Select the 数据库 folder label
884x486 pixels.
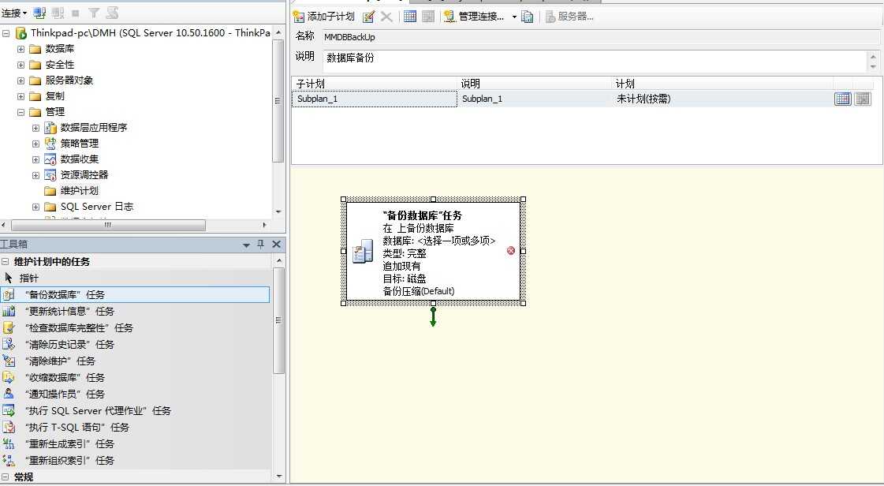point(60,49)
